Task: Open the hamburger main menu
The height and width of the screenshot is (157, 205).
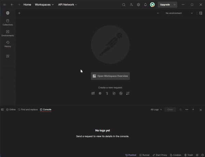Action: 4,5
